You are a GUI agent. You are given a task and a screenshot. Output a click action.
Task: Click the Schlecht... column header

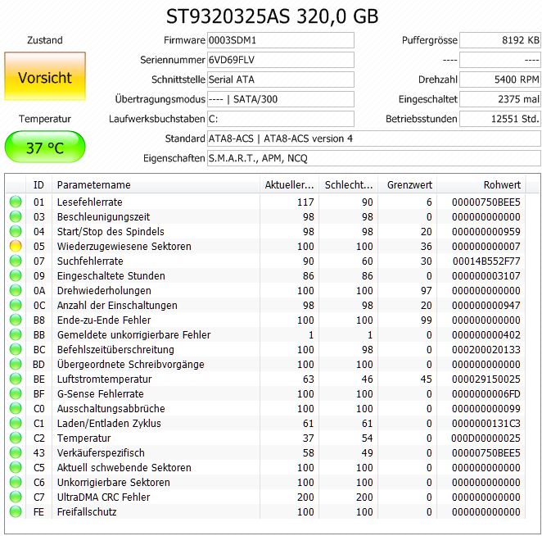pos(349,184)
